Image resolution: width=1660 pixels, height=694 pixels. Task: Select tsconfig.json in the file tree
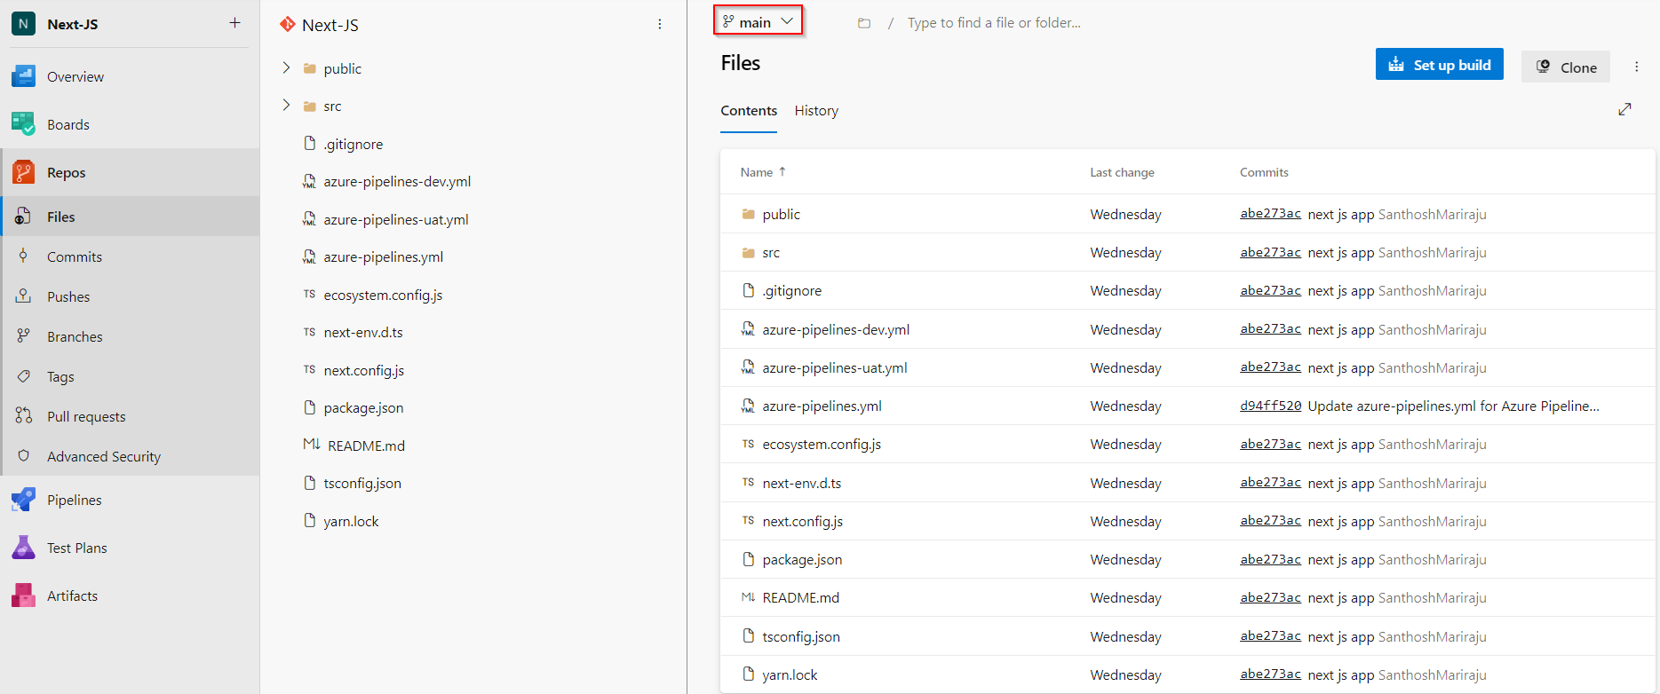click(x=362, y=483)
